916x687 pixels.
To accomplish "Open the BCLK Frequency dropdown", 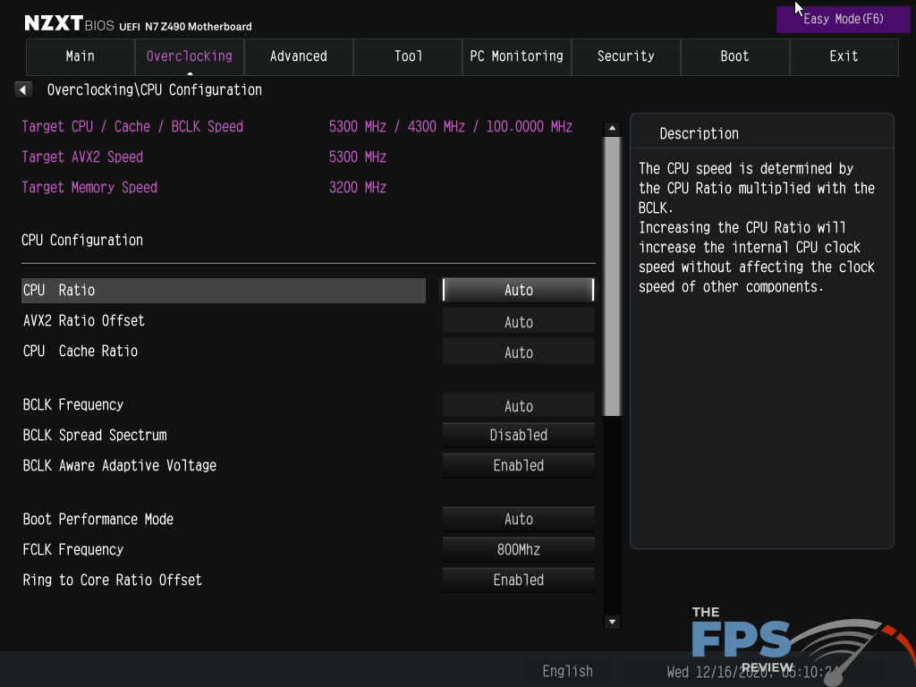I will click(518, 405).
